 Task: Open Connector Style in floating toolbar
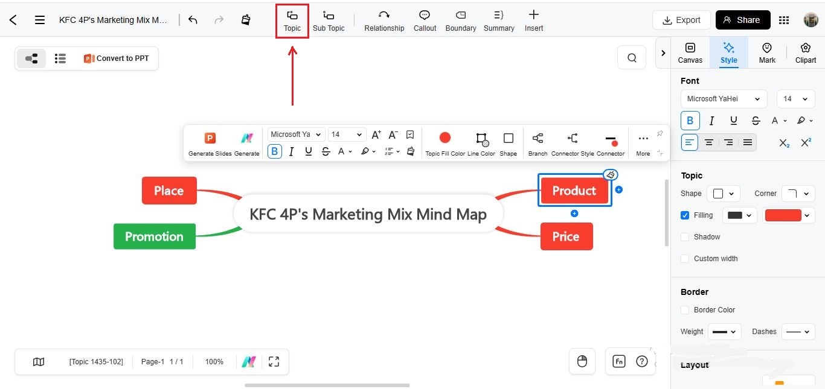(573, 144)
